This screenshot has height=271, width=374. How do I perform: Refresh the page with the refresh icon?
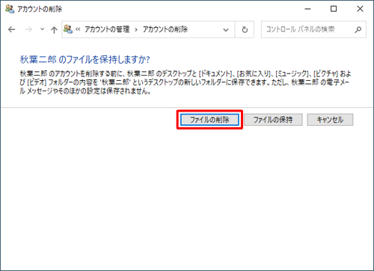pyautogui.click(x=245, y=30)
